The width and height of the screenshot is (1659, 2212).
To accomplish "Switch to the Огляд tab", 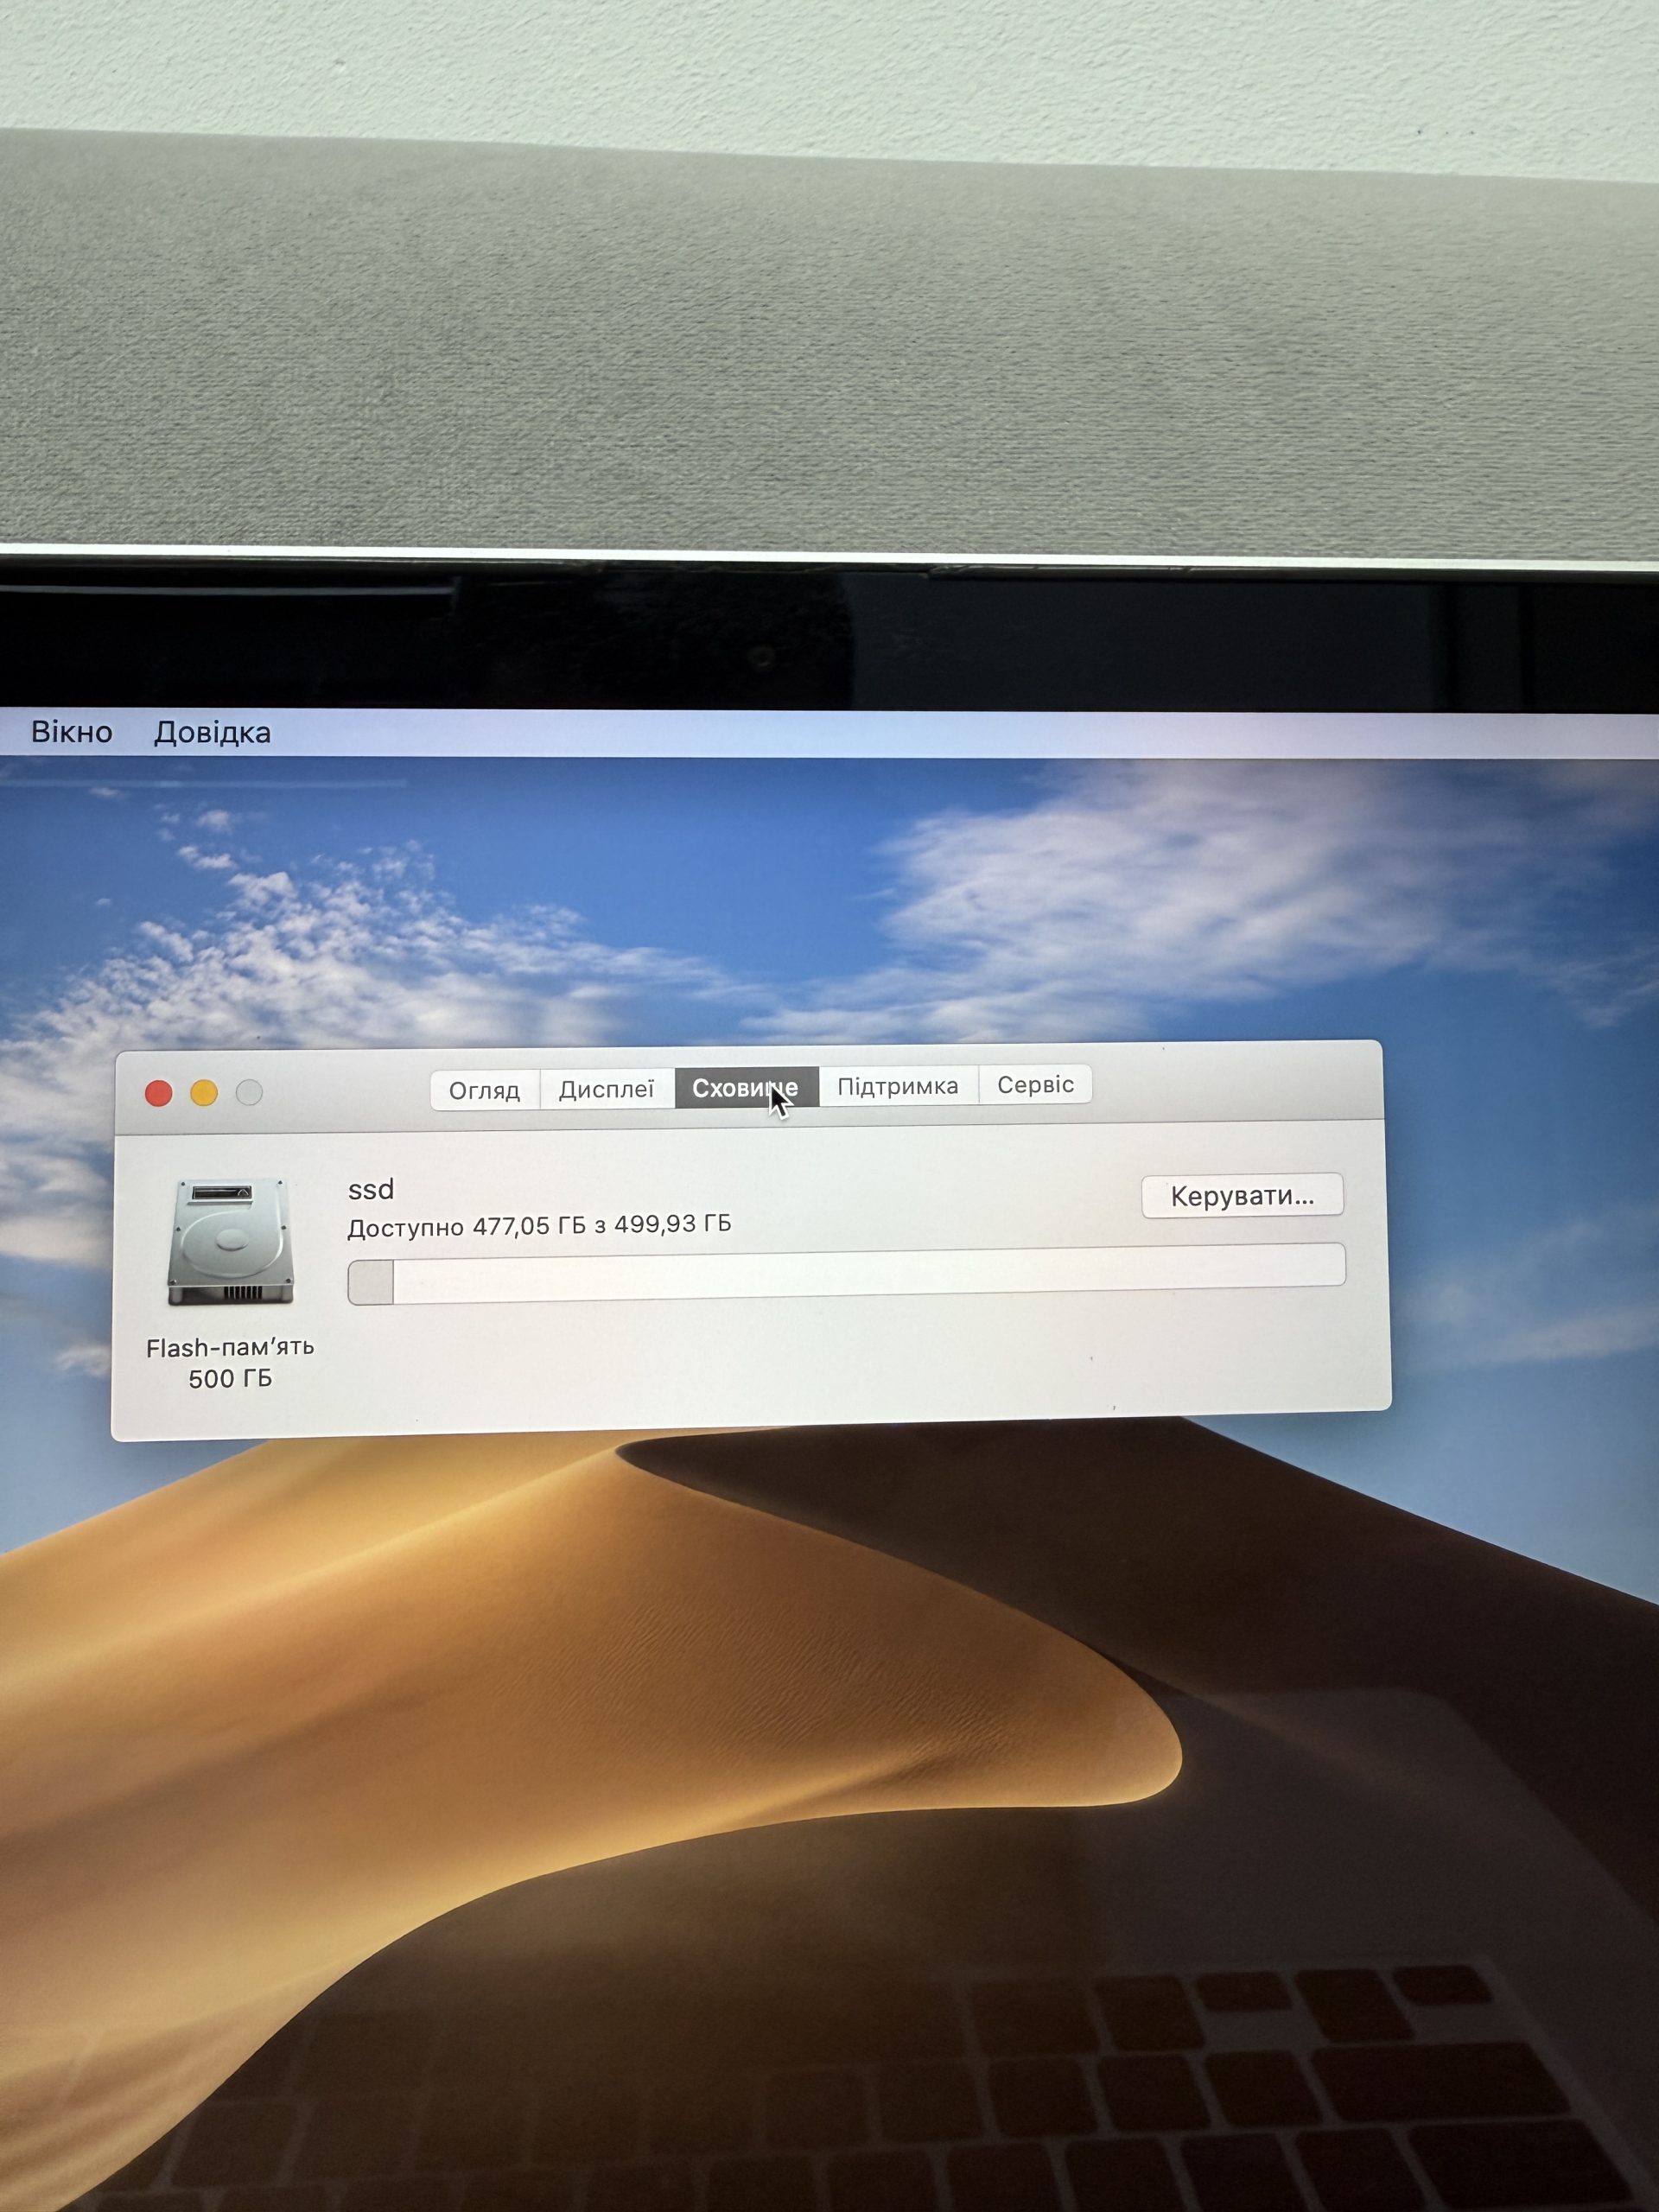I will [x=485, y=1090].
